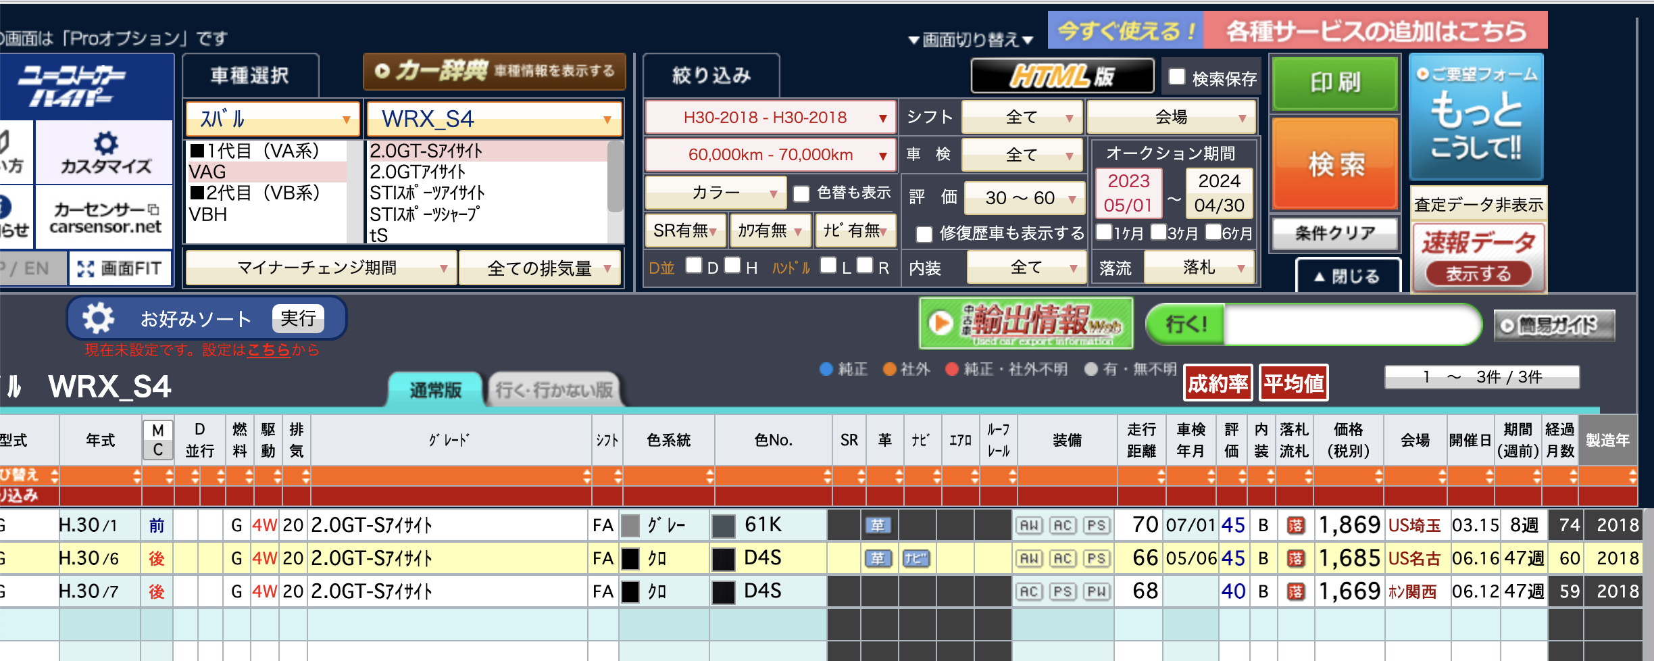The image size is (1654, 661).
Task: Click the 輸出情報 play icon banner
Action: point(1026,324)
